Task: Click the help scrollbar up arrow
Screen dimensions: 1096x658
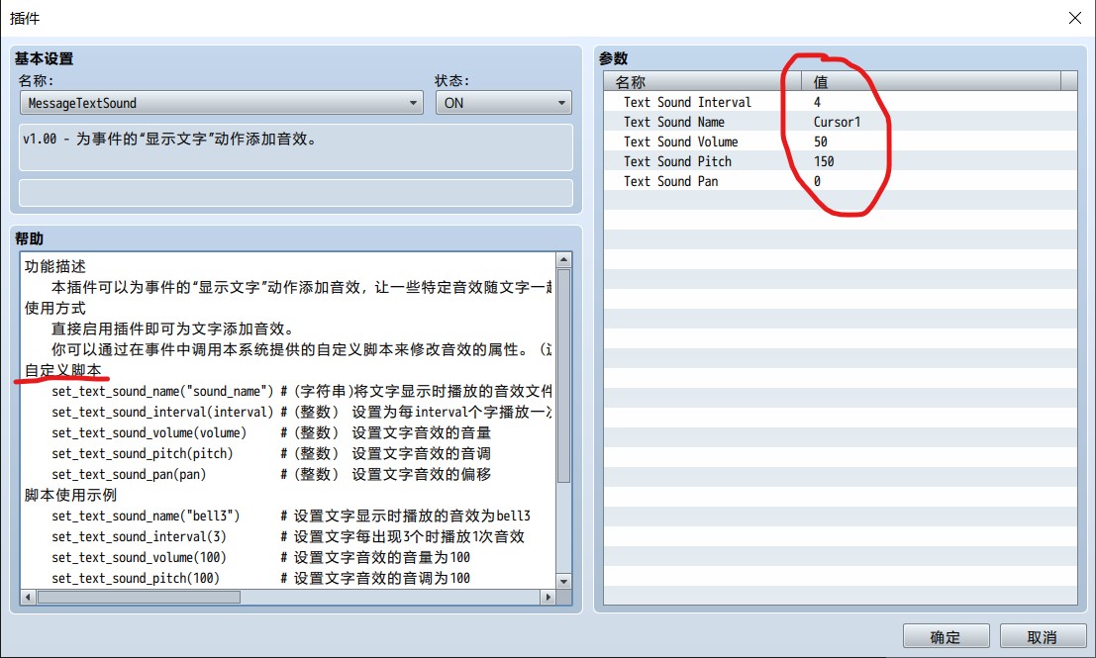Action: pos(564,260)
